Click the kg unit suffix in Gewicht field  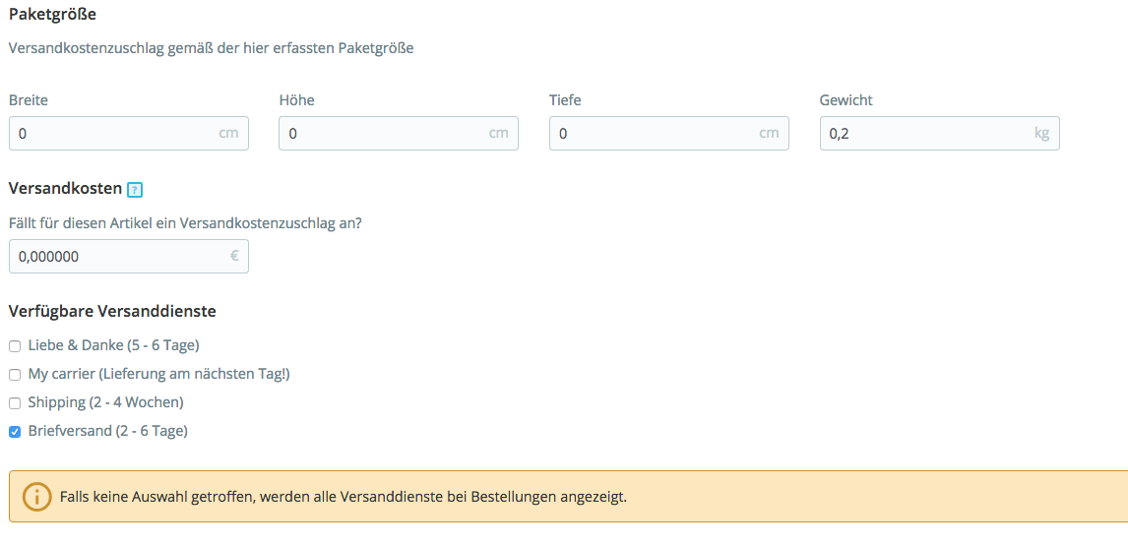point(1041,134)
